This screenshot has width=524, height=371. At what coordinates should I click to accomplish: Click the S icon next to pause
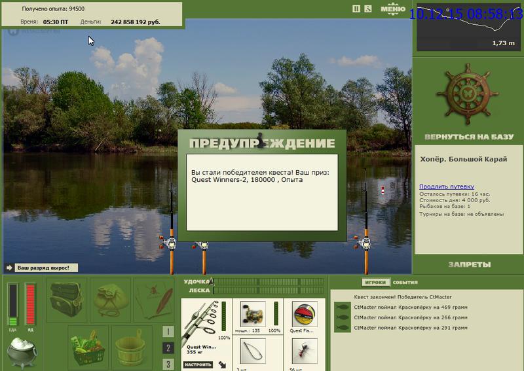coord(368,9)
